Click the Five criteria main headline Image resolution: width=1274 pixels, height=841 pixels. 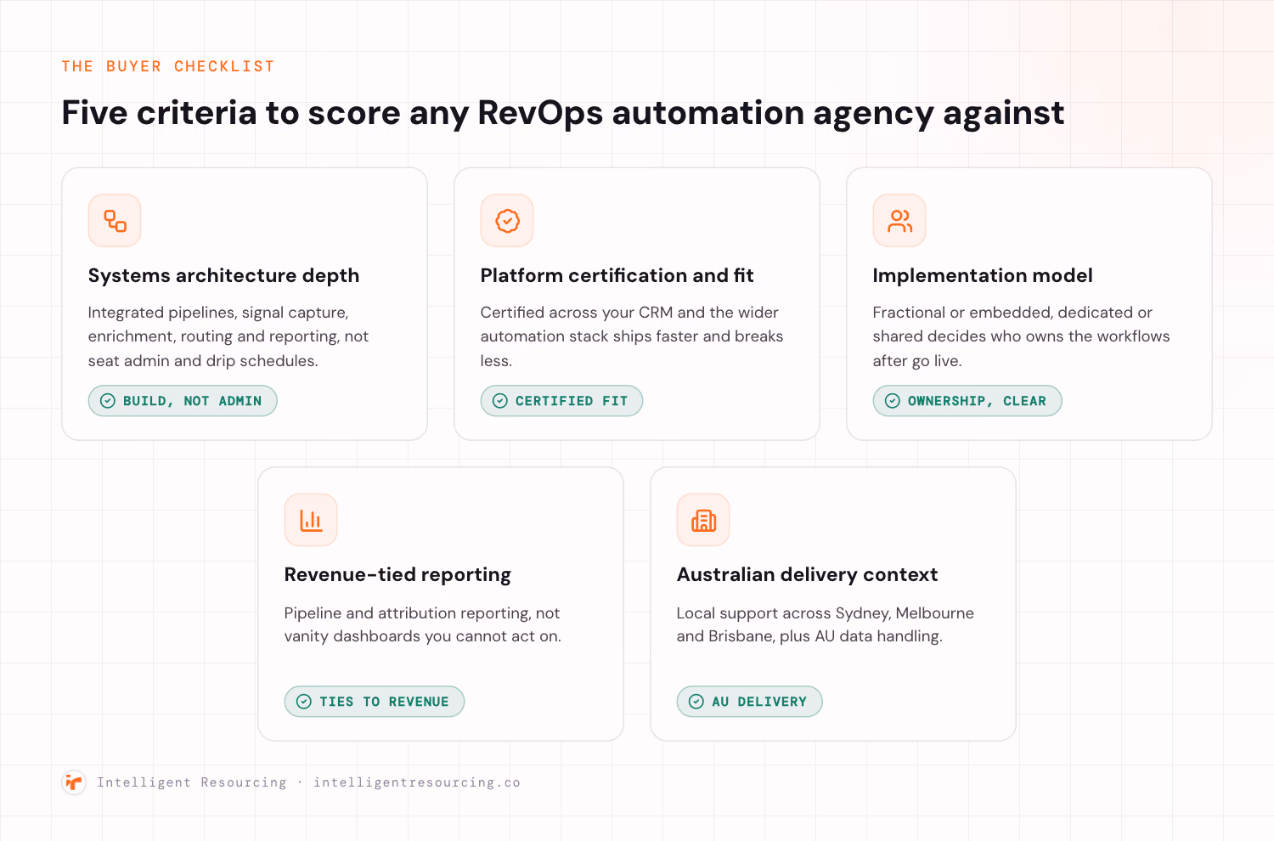(x=562, y=114)
